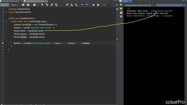Switch to Source view

tap(4, 5)
